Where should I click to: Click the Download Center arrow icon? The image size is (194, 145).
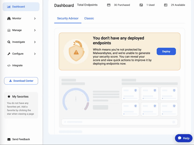coord(10,81)
